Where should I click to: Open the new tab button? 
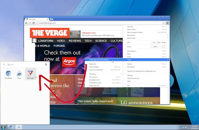[51, 19]
